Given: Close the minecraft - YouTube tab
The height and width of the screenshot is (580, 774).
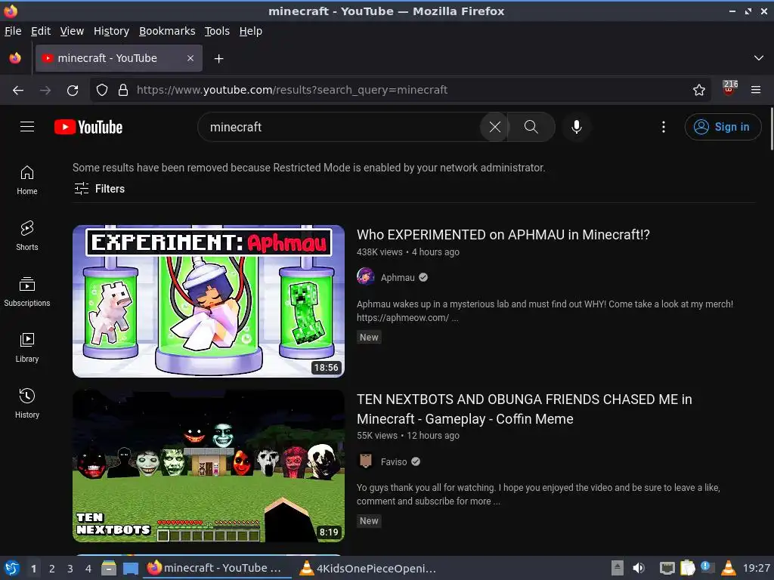Looking at the screenshot, I should pyautogui.click(x=190, y=58).
